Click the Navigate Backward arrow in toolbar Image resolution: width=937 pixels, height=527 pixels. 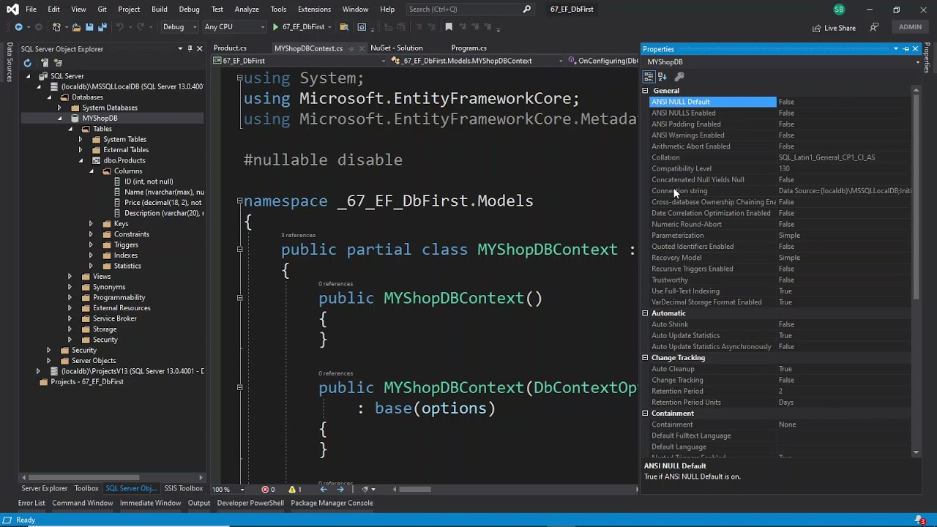pos(18,27)
